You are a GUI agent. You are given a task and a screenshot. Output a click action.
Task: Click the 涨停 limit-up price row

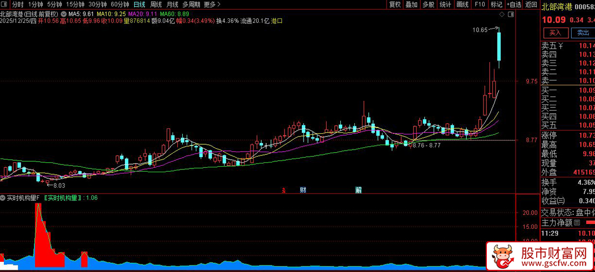[567, 135]
